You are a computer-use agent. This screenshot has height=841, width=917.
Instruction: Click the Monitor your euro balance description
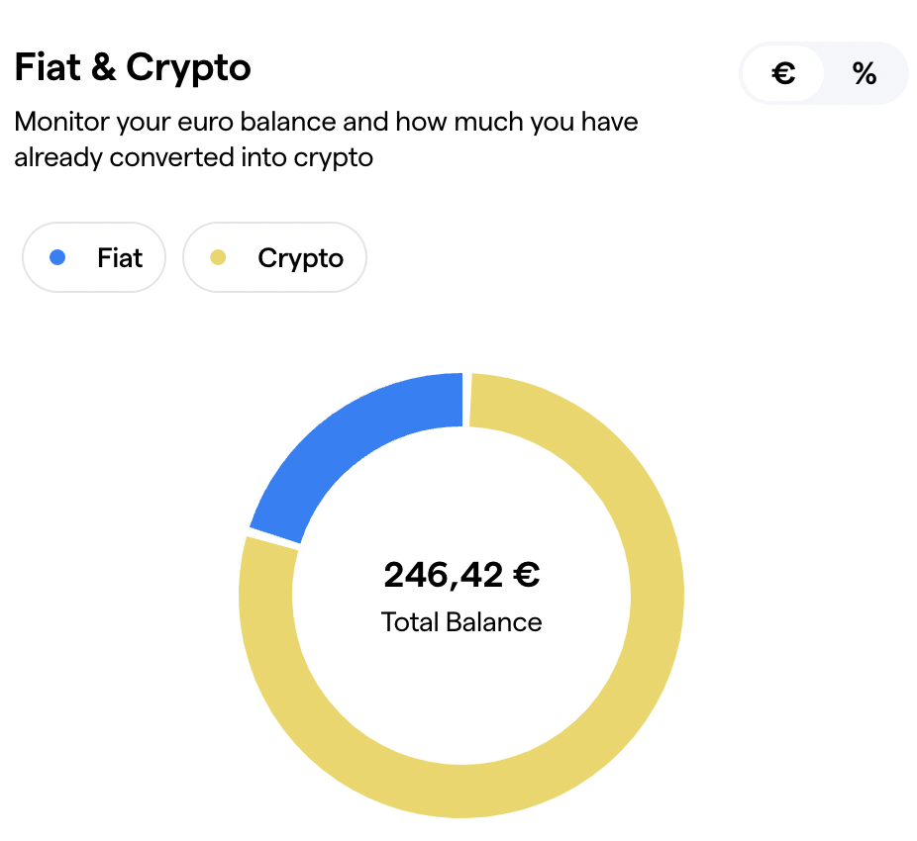pos(326,140)
